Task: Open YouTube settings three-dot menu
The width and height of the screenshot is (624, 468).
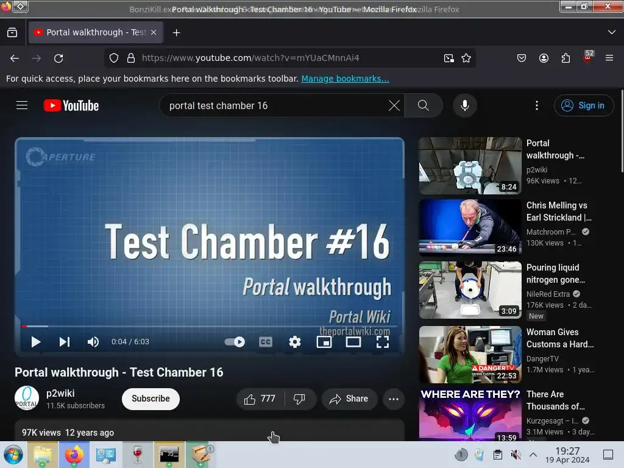Action: point(537,105)
